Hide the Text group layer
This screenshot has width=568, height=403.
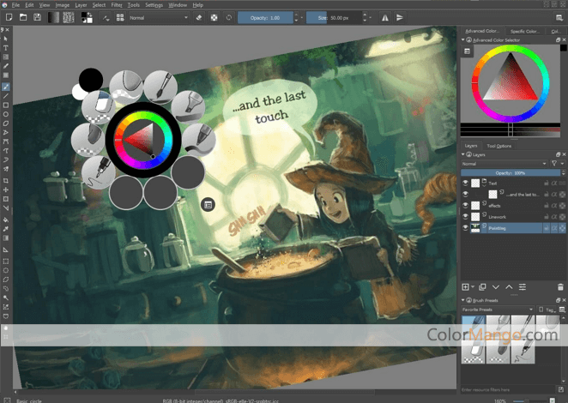[466, 182]
